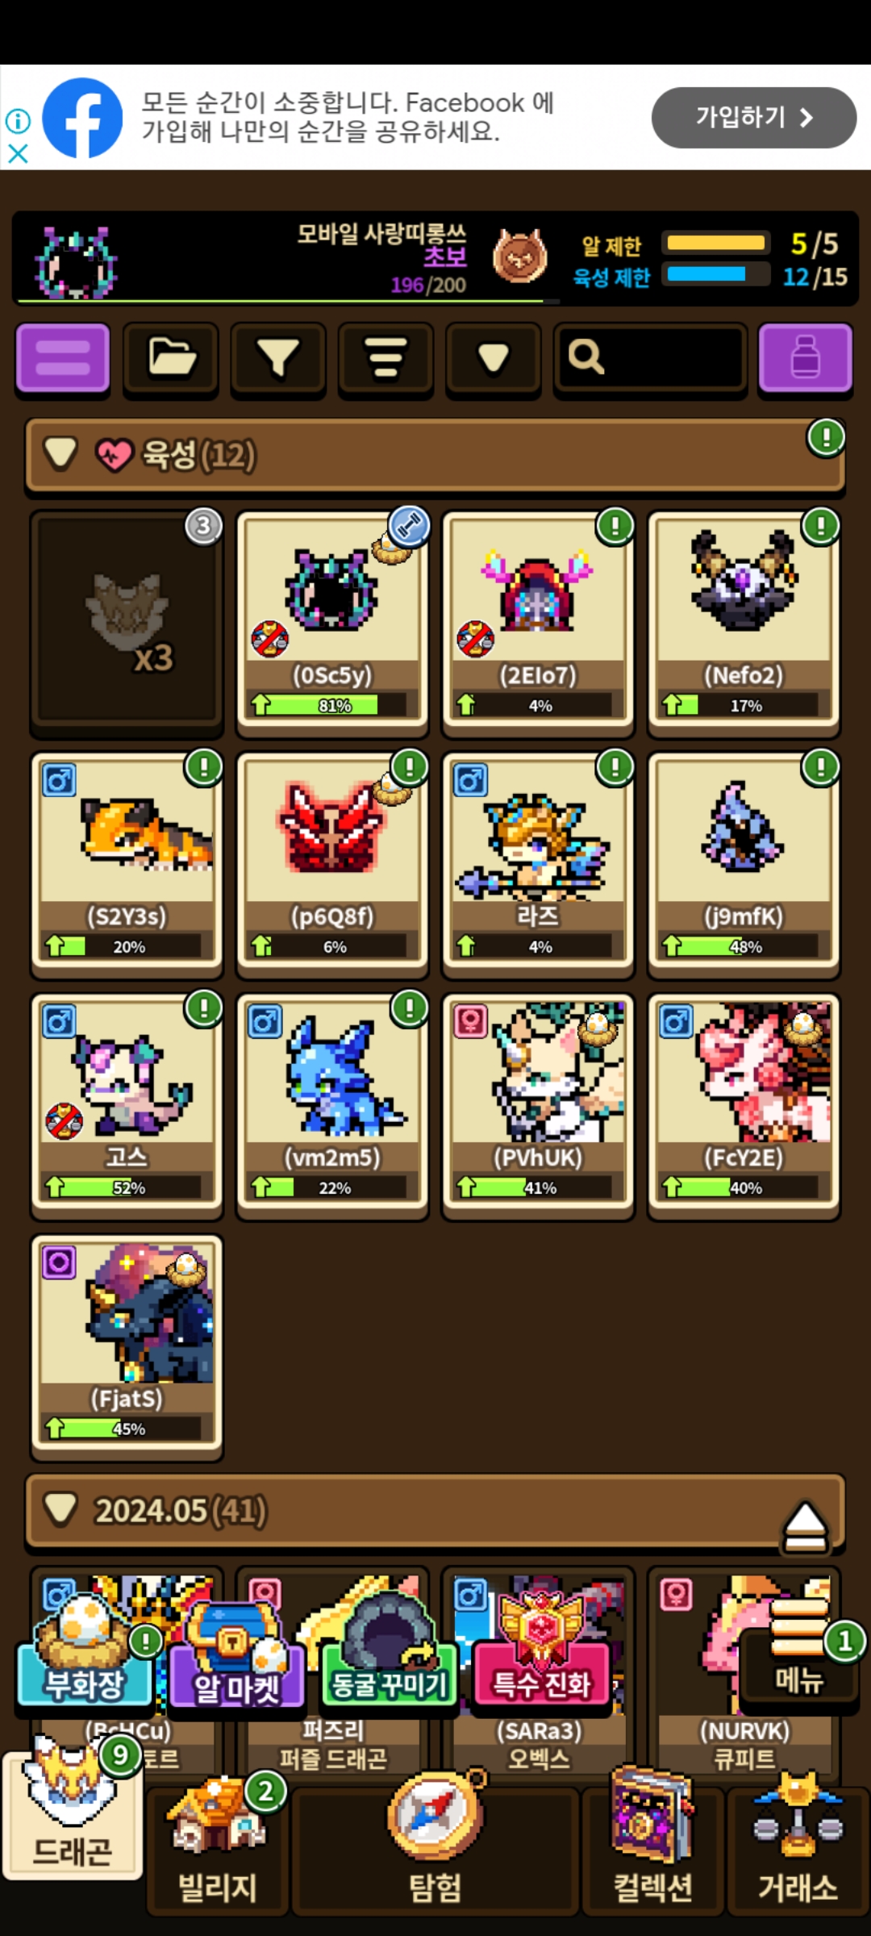Switch to the 탐험 tab
The height and width of the screenshot is (1936, 871).
[435, 1847]
